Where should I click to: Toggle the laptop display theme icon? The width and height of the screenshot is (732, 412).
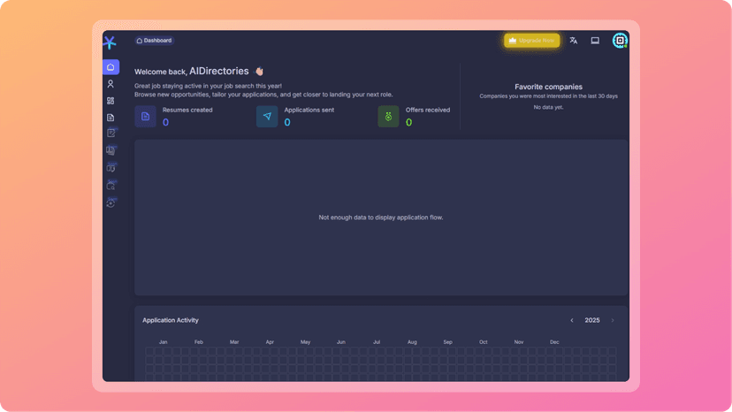tap(595, 41)
